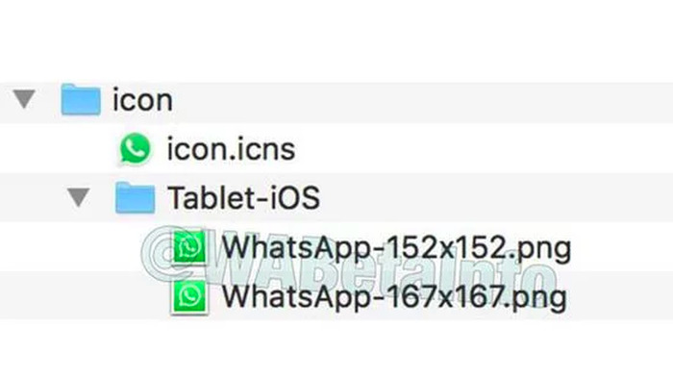Select the blue Tablet-iOS folder glyph
Viewport: 673px width, 378px height.
pos(136,197)
